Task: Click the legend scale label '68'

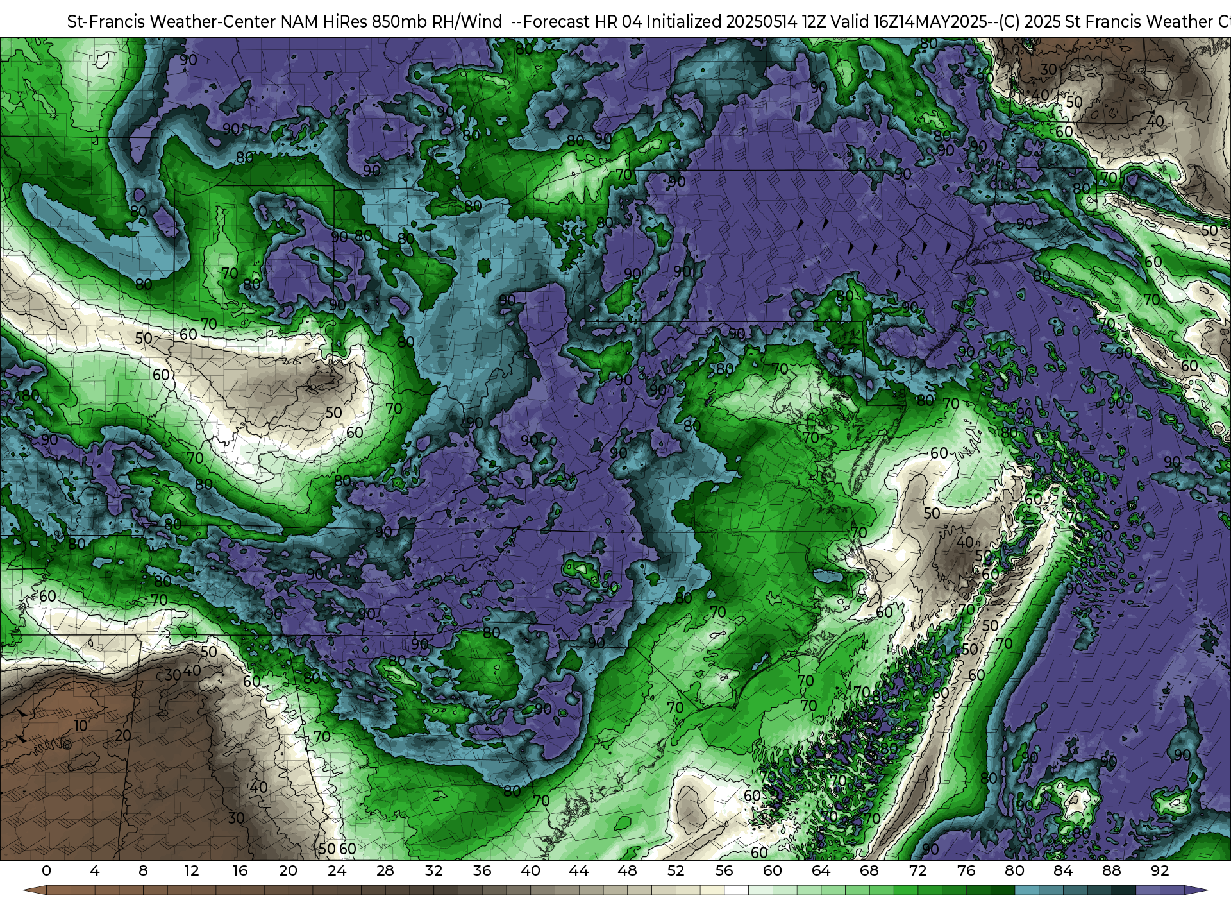Action: click(869, 870)
